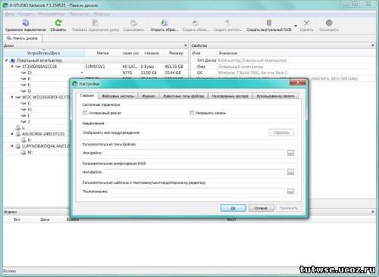Open the Disk menu
This screenshot has height=277, width=379.
pos(10,14)
